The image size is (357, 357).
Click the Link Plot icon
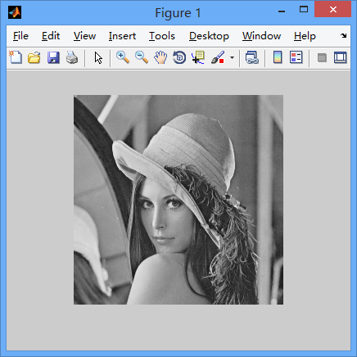[252, 57]
